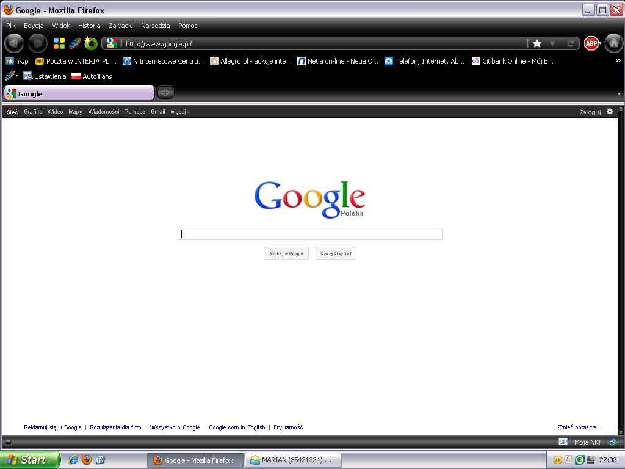This screenshot has width=625, height=469.
Task: Click the Zaloguj sign-in link
Action: coord(590,112)
